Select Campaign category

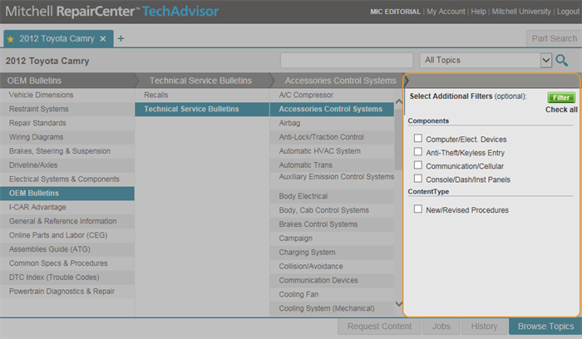(x=332, y=238)
